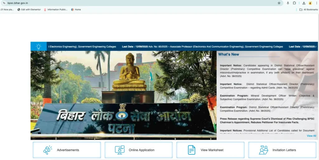This screenshot has height=160, width=319.
Task: Open the 'Edit with Elementor' bookmark
Action: click(x=29, y=10)
